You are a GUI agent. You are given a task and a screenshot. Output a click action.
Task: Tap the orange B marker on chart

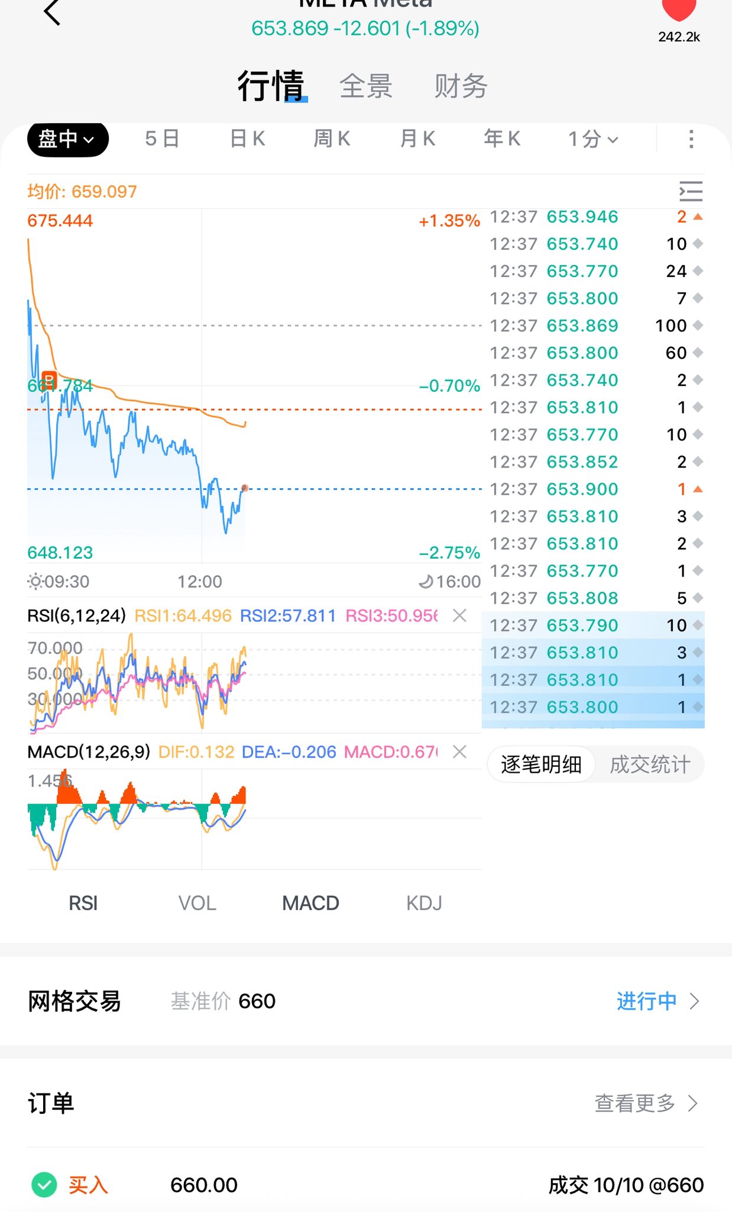pyautogui.click(x=49, y=379)
